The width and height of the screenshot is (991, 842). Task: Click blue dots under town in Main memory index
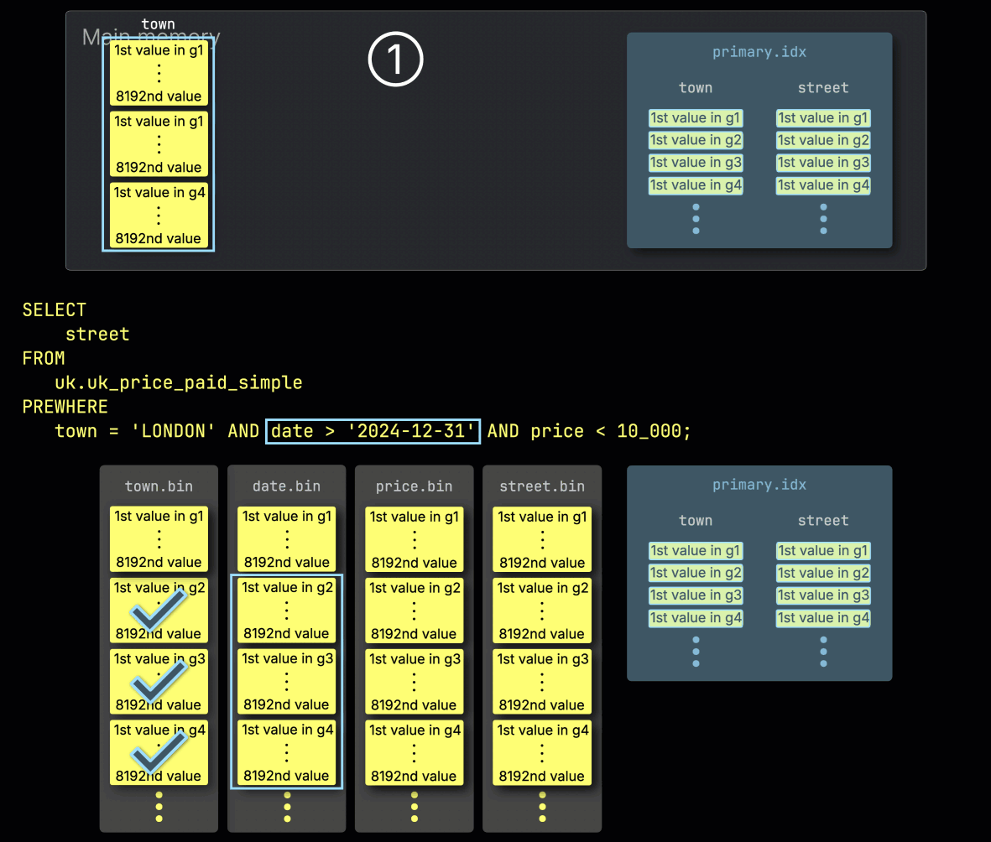click(x=696, y=218)
